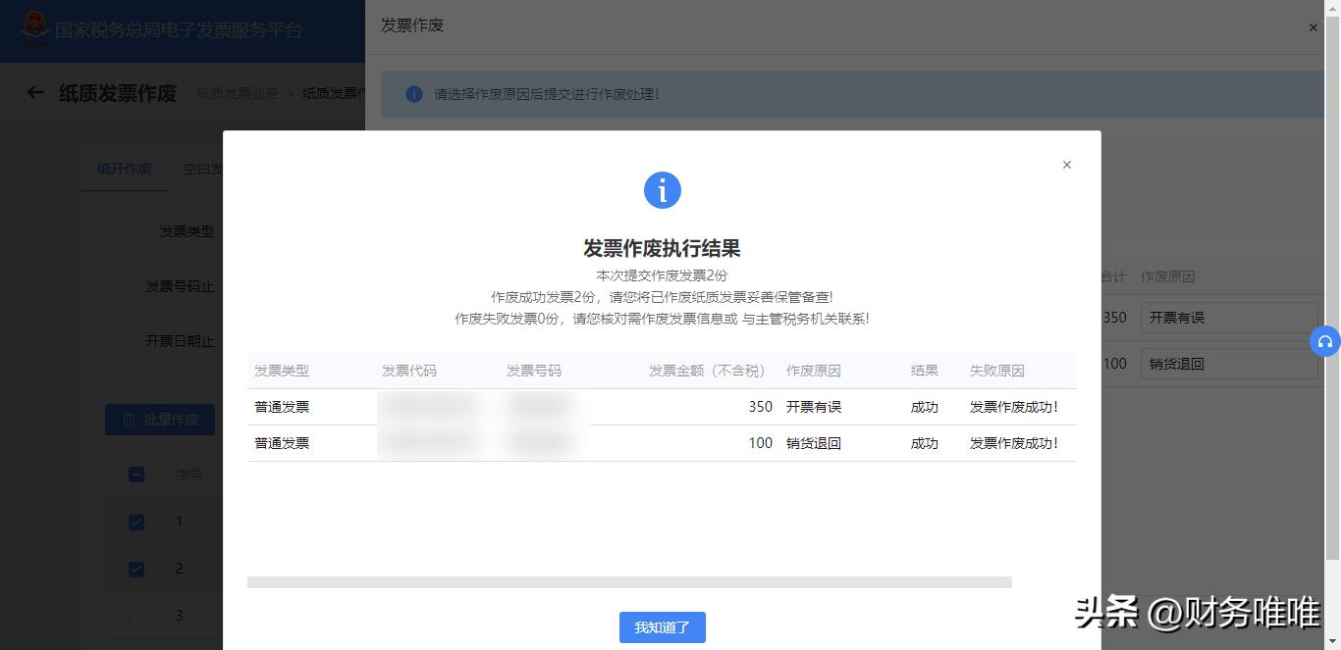The width and height of the screenshot is (1341, 650).
Task: Click the horizontal scrollbar below the result table
Action: coord(628,581)
